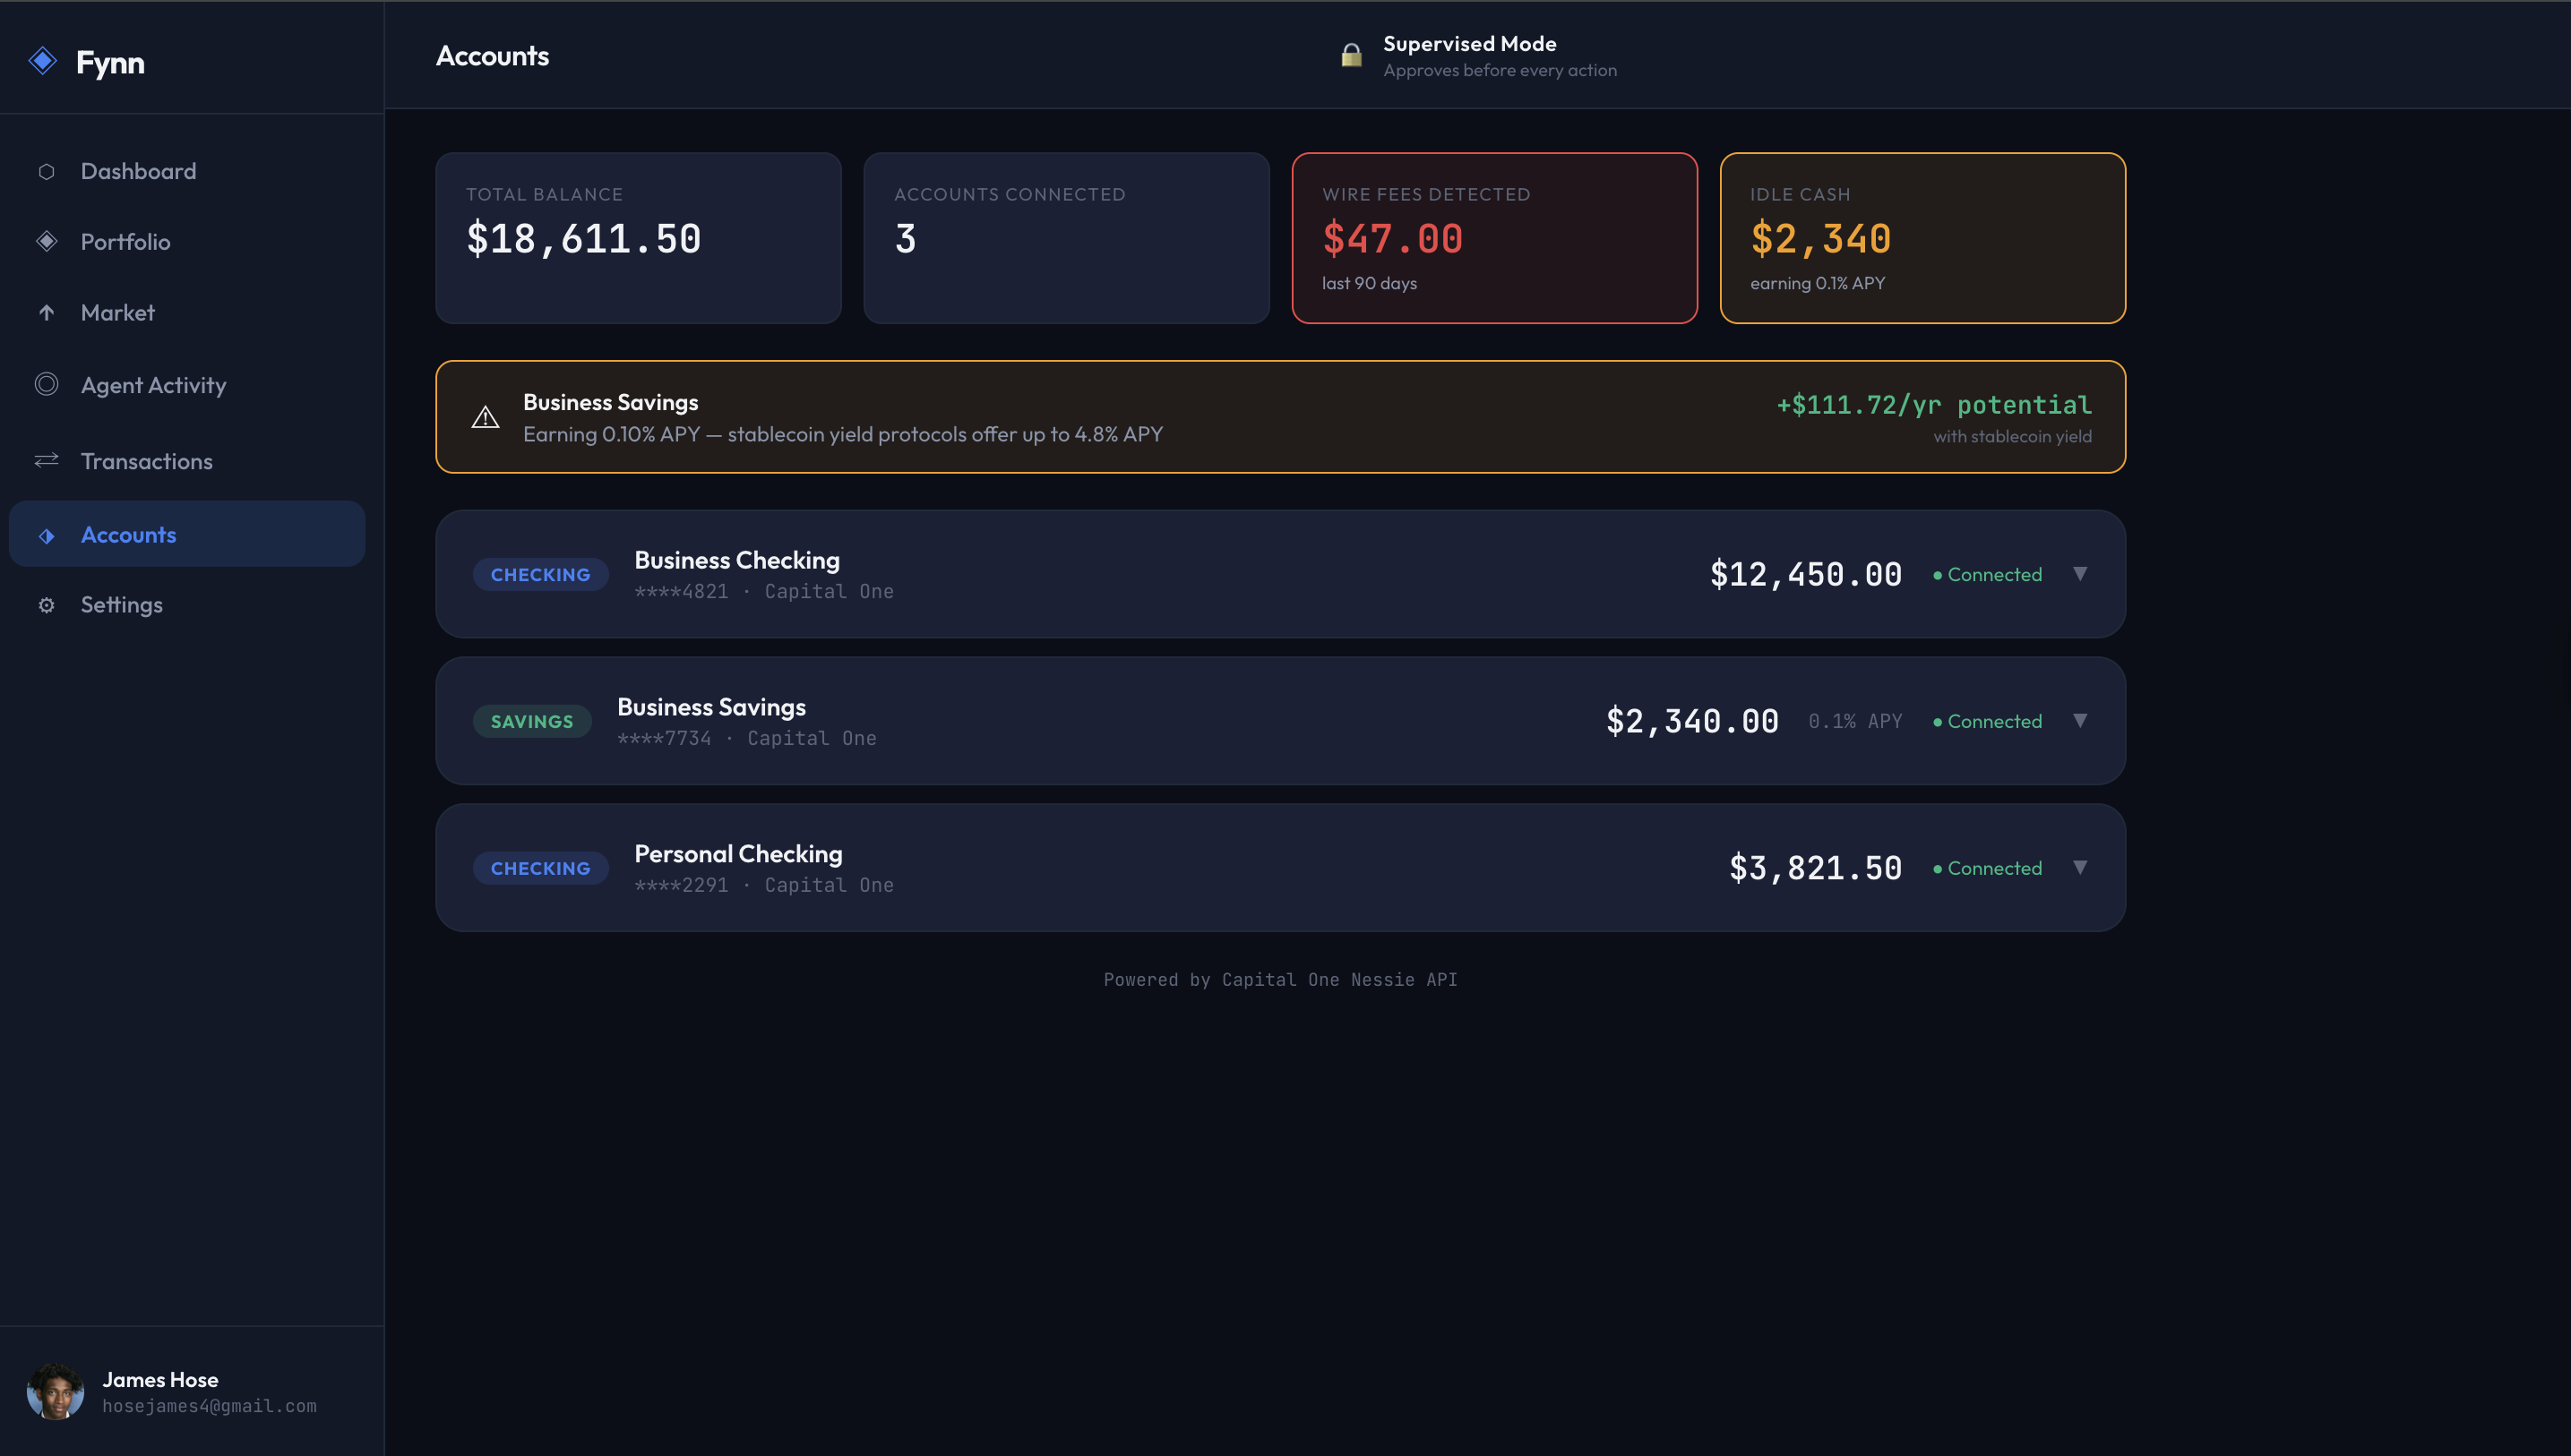Screen dimensions: 2571x1456
Task: Expand the Personal Checking account arrow
Action: coord(2080,868)
